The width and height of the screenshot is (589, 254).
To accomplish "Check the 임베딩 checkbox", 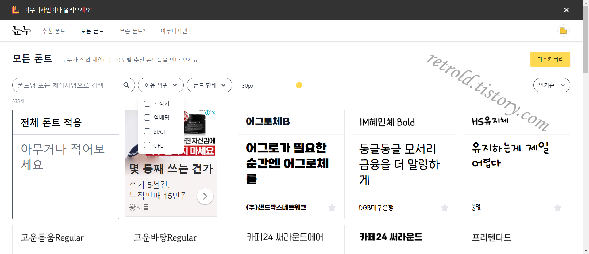I will pos(147,118).
